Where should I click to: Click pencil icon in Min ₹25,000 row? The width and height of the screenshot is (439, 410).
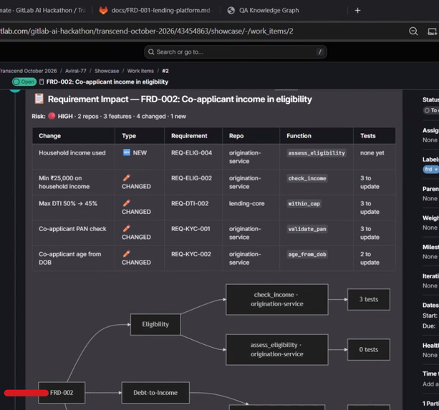click(x=126, y=177)
